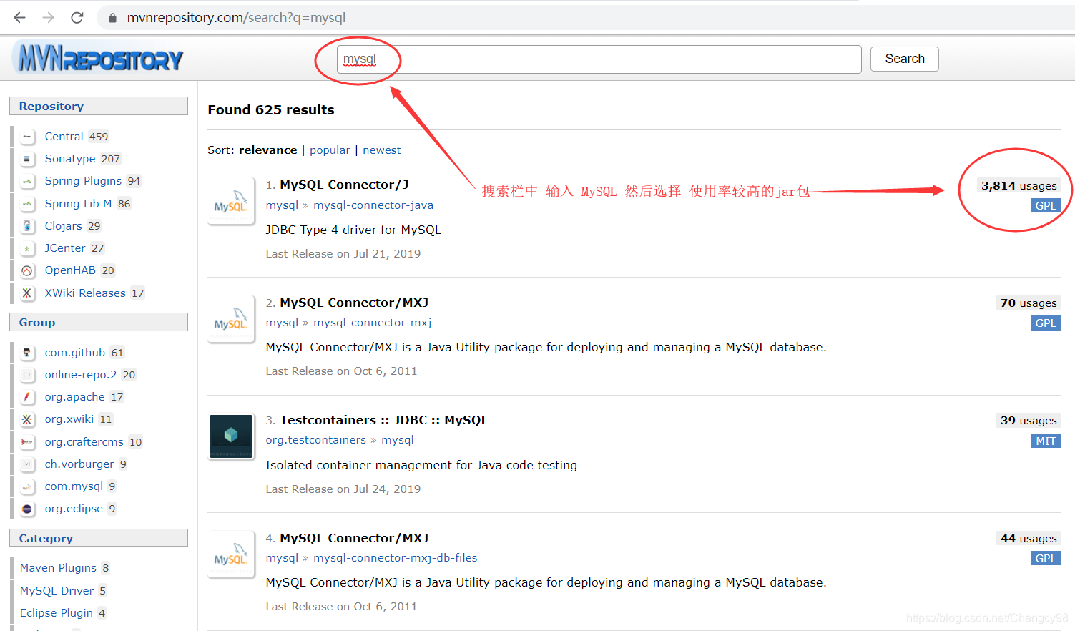Image resolution: width=1075 pixels, height=631 pixels.
Task: Filter by OpenHAB repository link
Action: [x=70, y=270]
